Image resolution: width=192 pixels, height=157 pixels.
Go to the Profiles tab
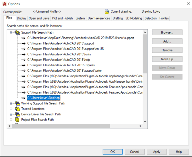(x=164, y=18)
